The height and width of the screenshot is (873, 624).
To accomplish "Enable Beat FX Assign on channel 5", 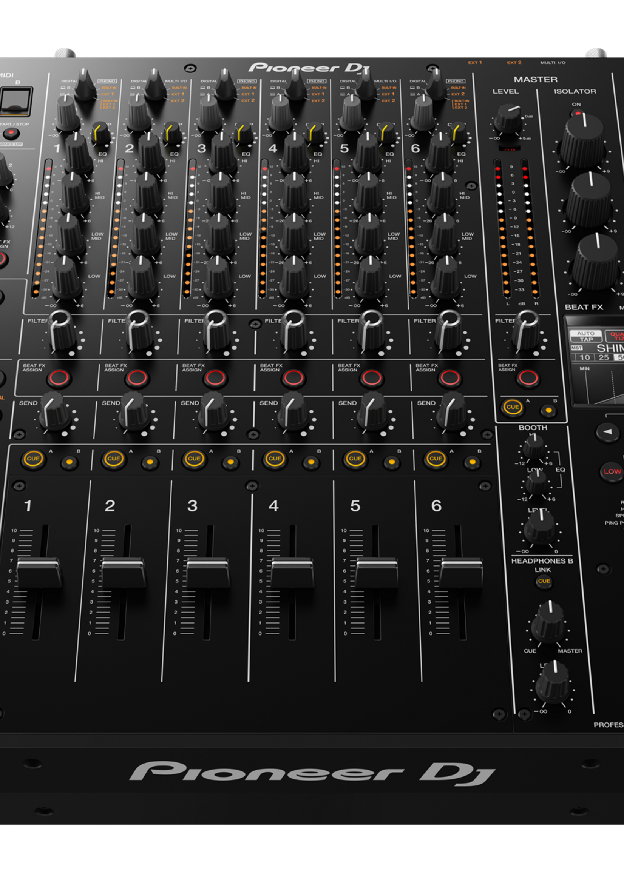I will [372, 378].
